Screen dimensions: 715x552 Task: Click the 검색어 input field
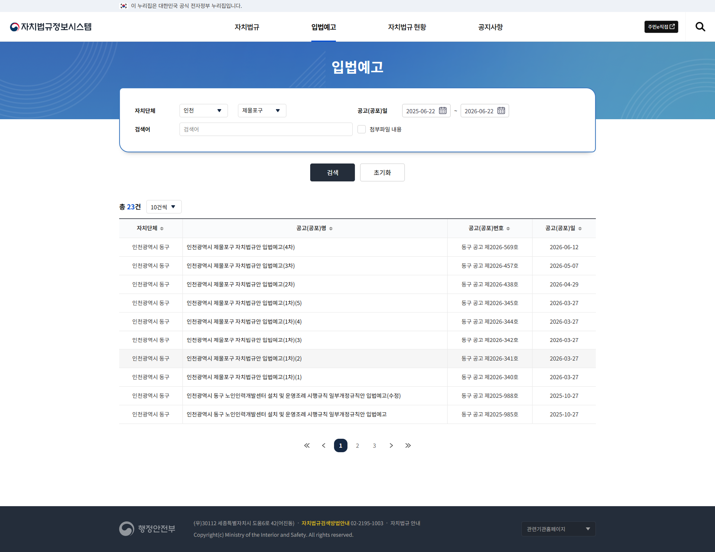click(x=266, y=129)
